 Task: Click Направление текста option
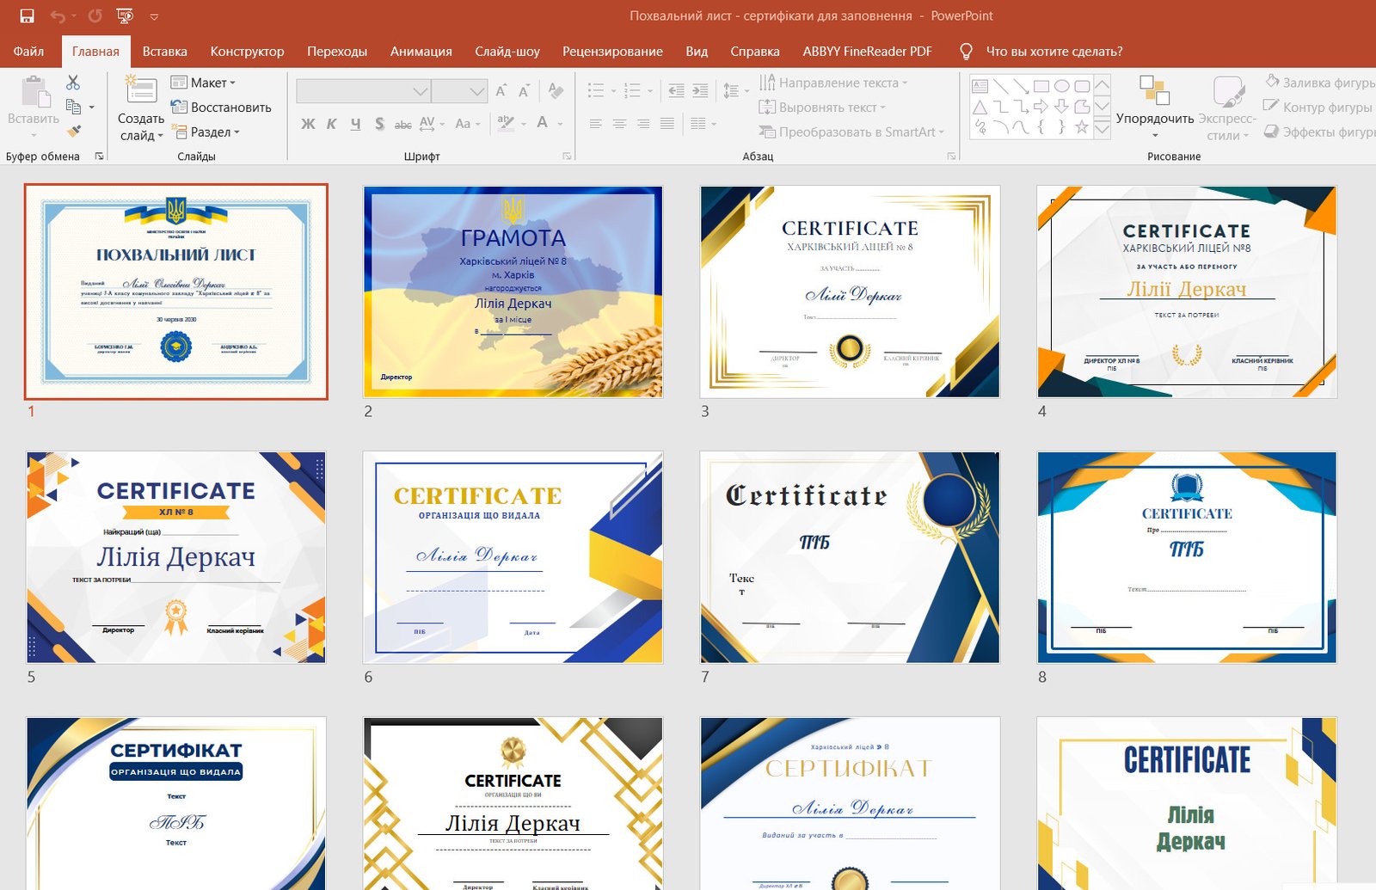pyautogui.click(x=833, y=83)
